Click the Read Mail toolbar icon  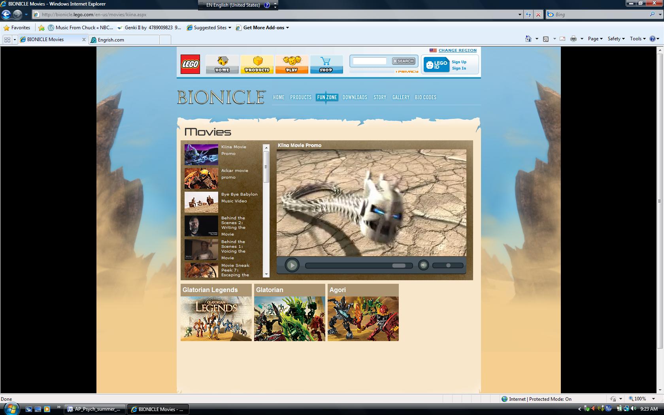tap(562, 39)
